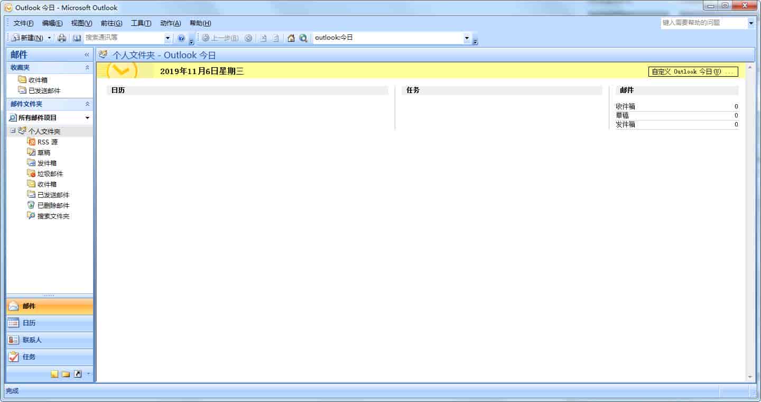Click the Shortcuts arrow icon
This screenshot has height=402, width=761.
point(78,374)
